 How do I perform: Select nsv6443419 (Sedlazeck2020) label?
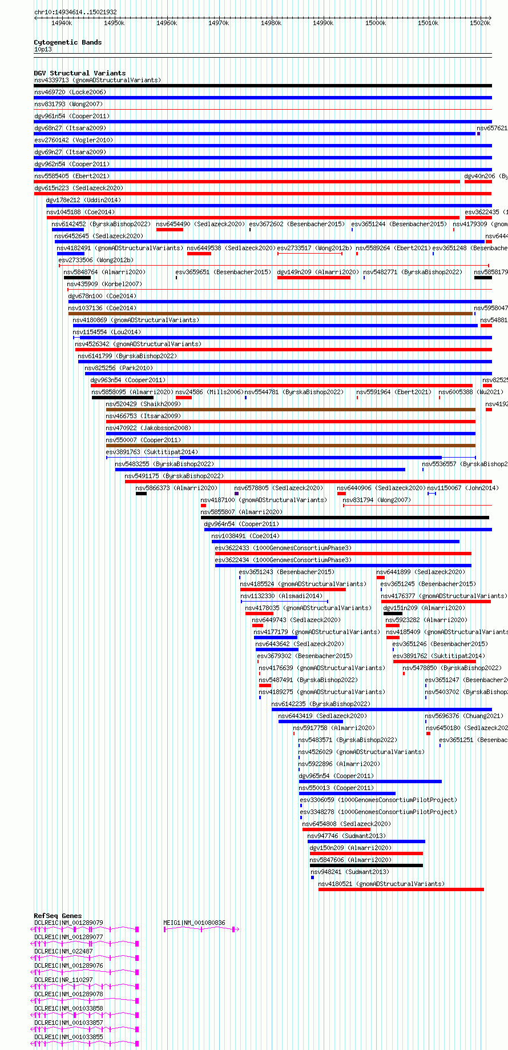tap(322, 716)
